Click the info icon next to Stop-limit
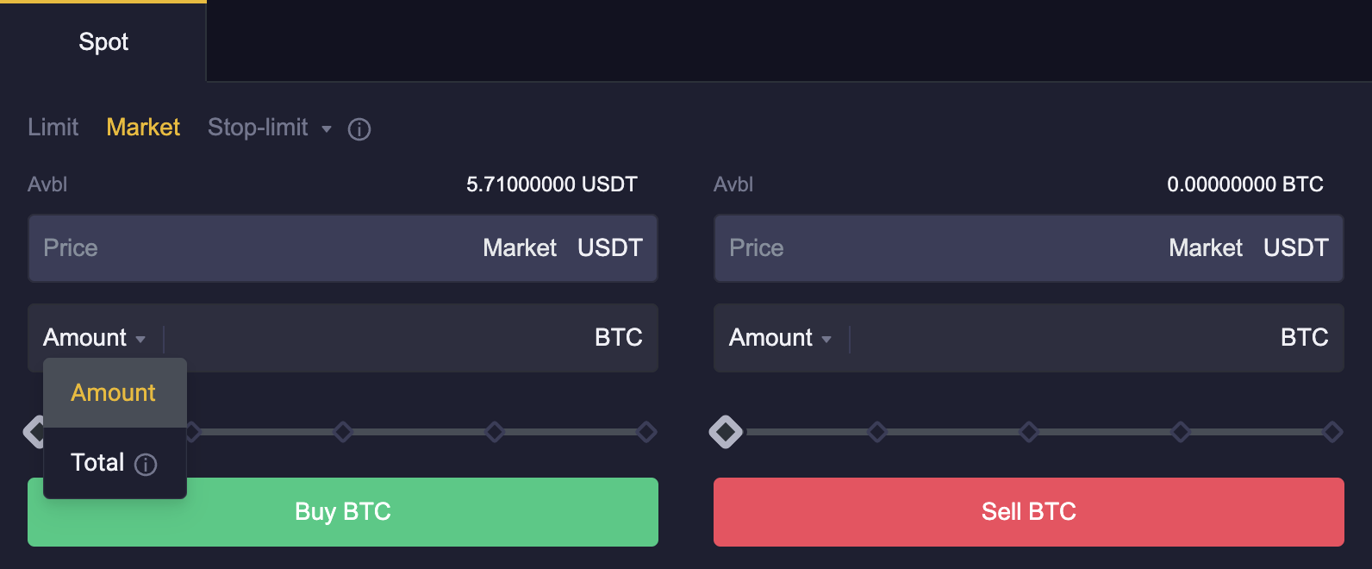This screenshot has width=1372, height=569. coord(359,129)
